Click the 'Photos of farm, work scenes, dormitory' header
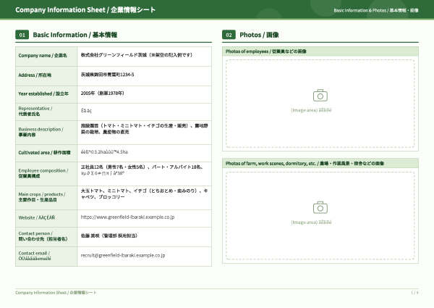The image size is (434, 308). pos(320,163)
